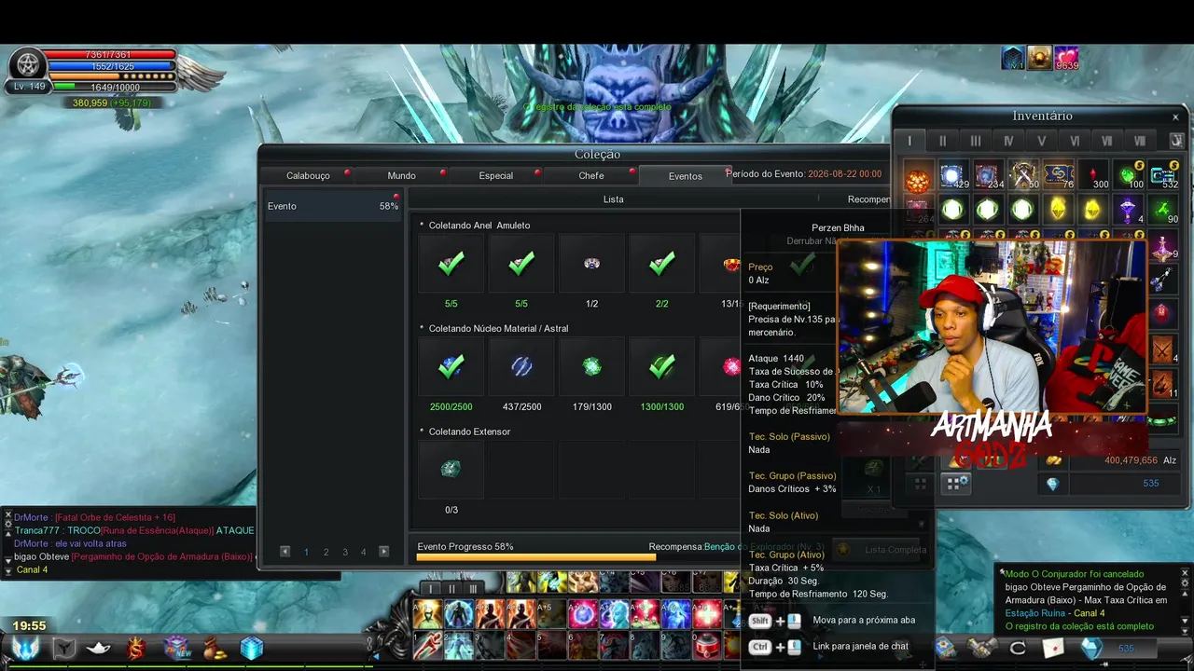Select the completed ring slot showing 2/2
Screen dimensions: 1194x671
661,264
